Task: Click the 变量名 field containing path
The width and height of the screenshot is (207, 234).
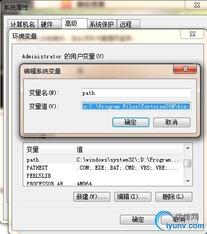Action: click(x=136, y=93)
